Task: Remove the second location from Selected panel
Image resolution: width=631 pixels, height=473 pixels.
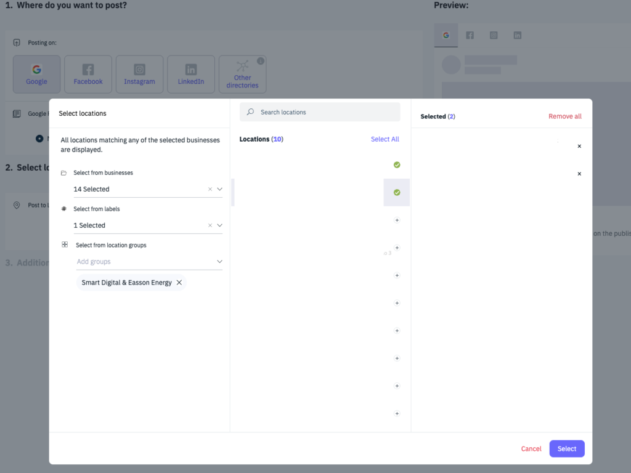Action: click(579, 174)
